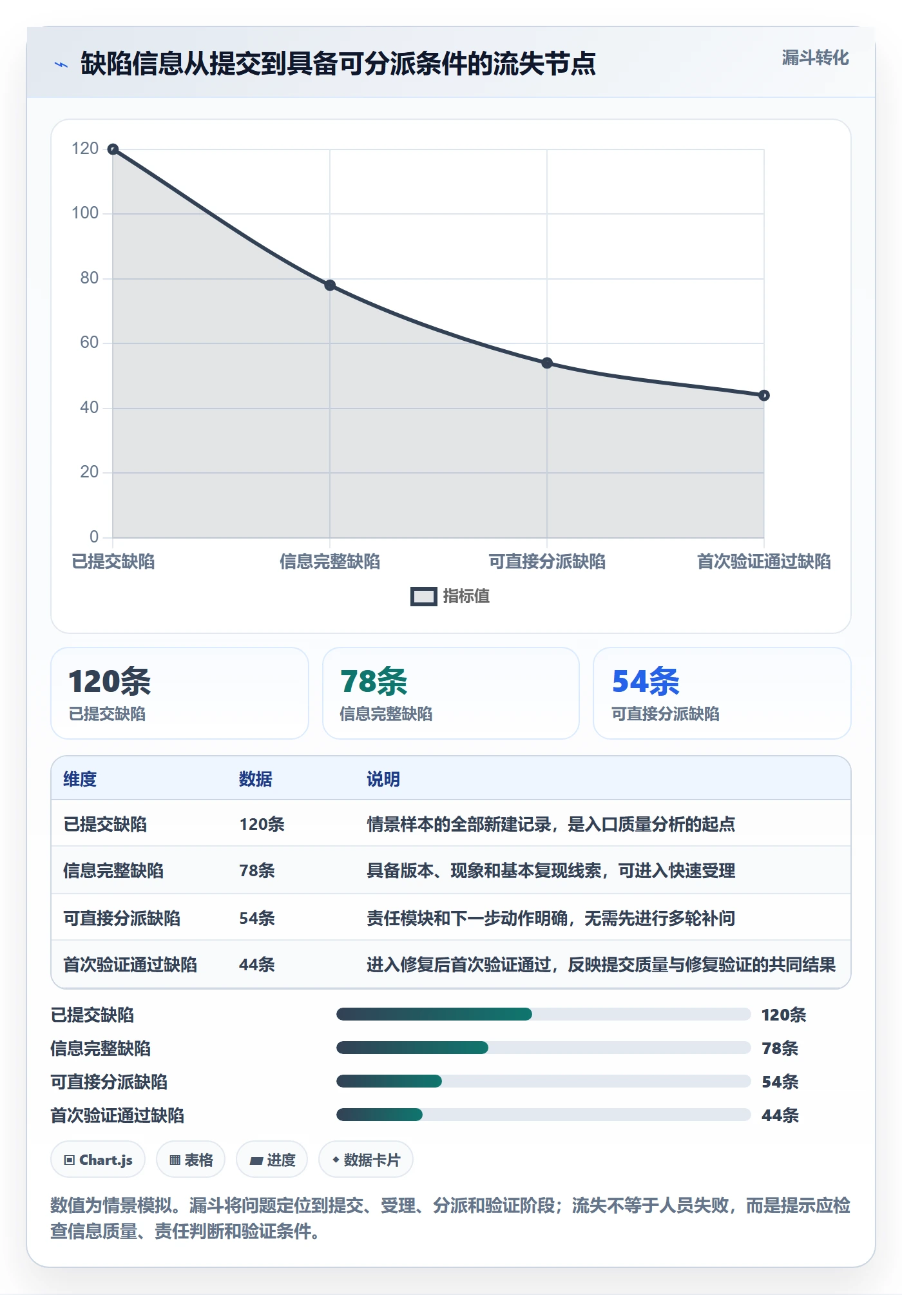
Task: Click the 漏斗转化 label in the header
Action: tap(815, 58)
